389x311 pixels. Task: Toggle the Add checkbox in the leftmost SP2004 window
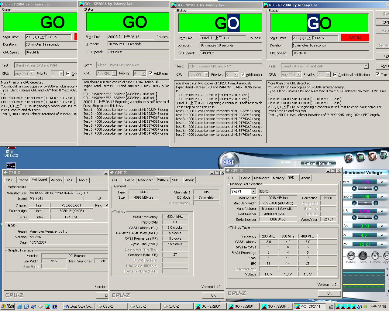68,73
